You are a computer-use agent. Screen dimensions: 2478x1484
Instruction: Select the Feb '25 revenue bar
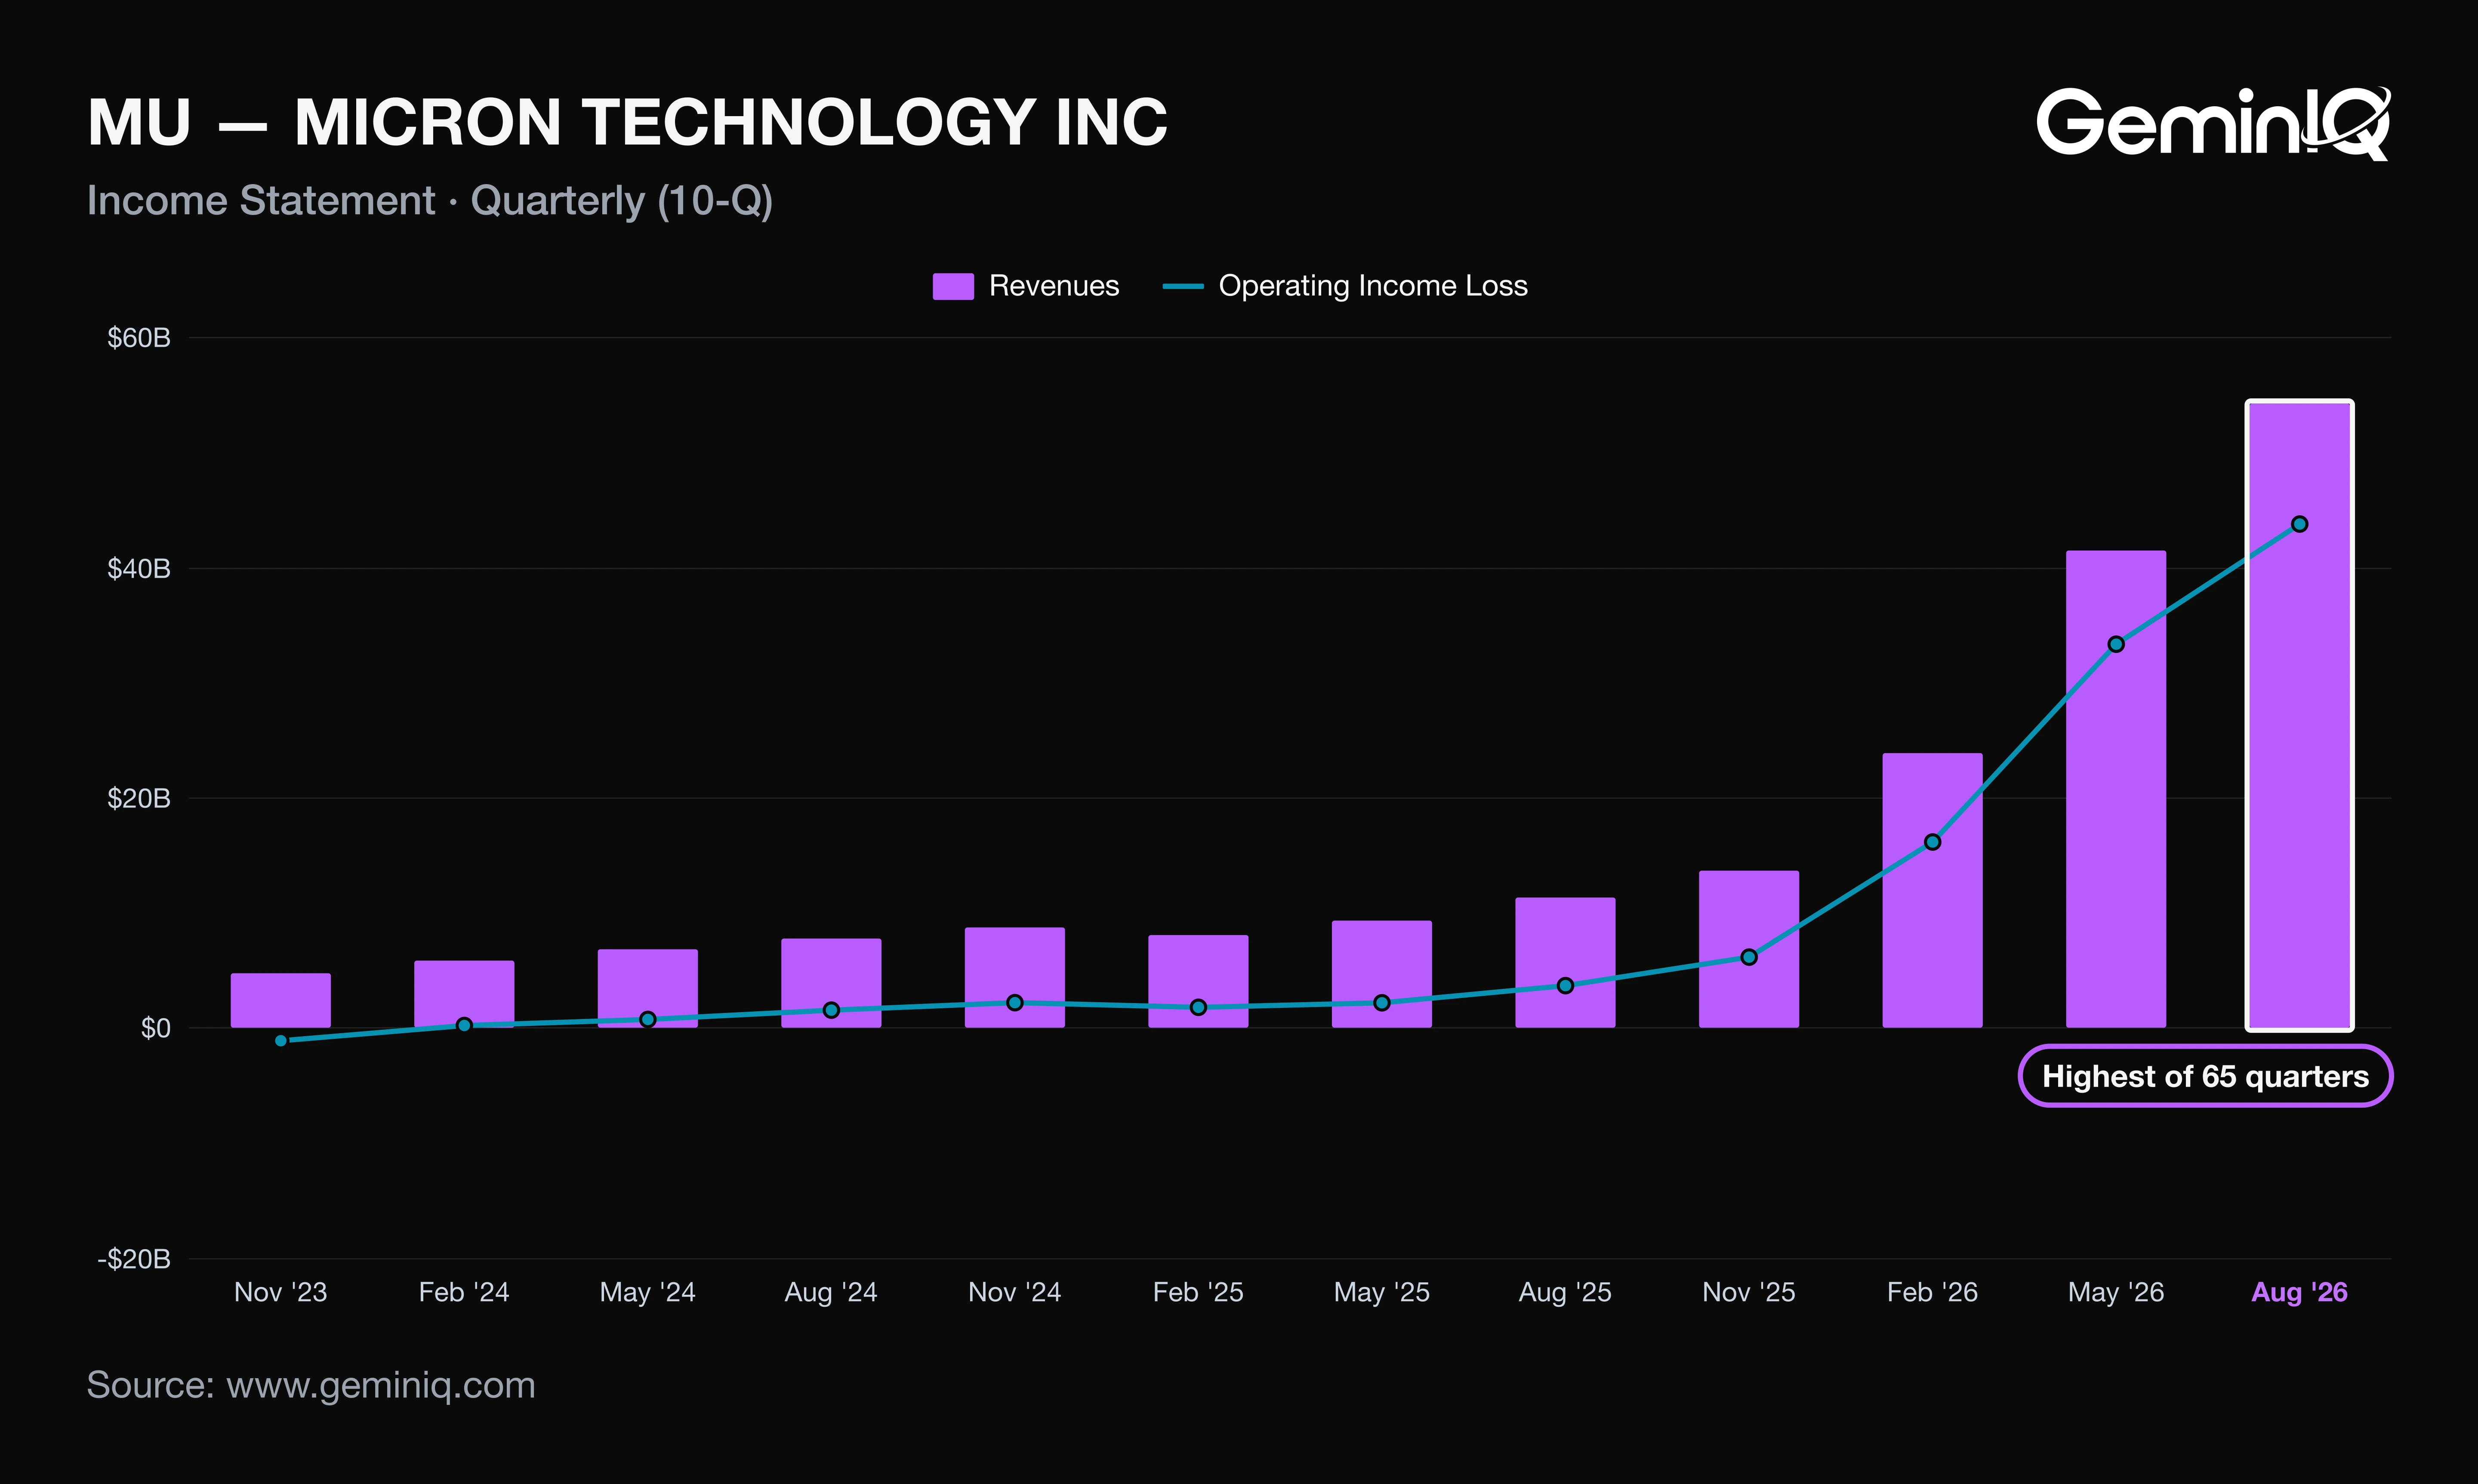1198,981
